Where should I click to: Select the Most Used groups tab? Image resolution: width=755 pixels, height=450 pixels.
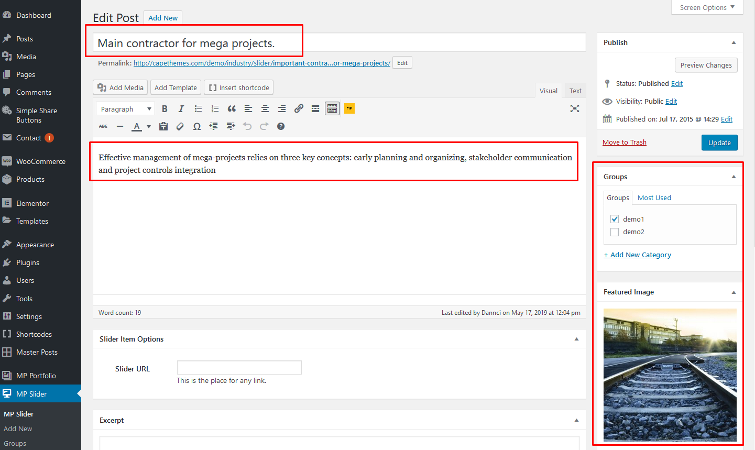pyautogui.click(x=654, y=197)
